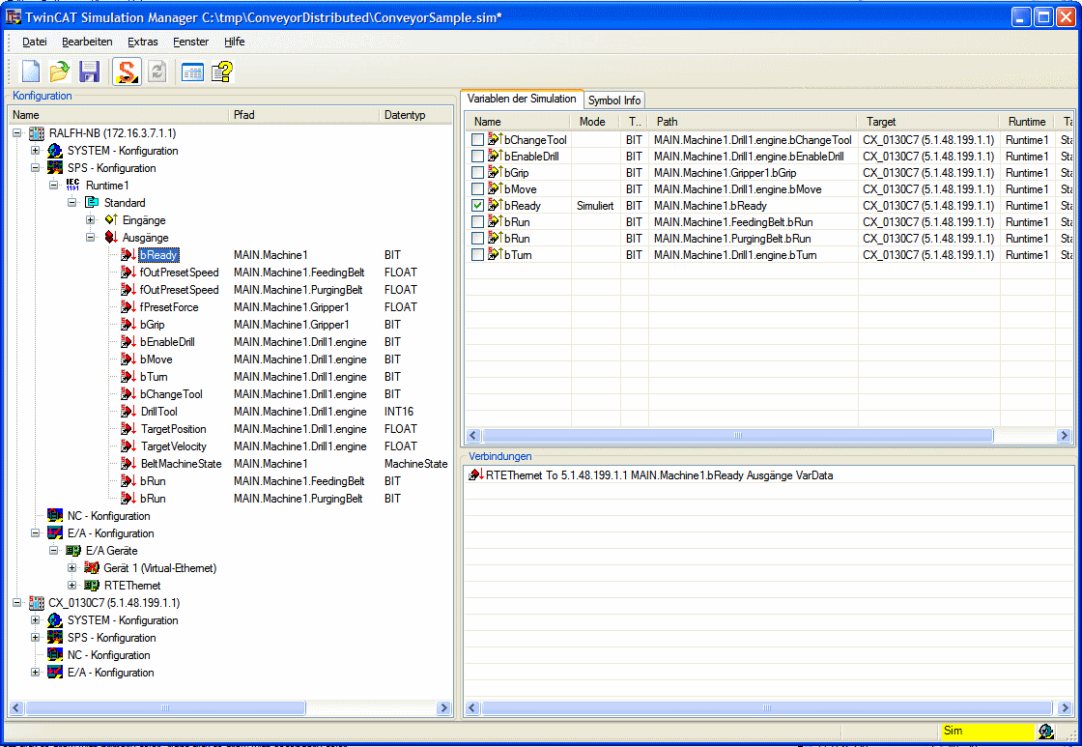
Task: Enable the bChangeTool checkbox
Action: [x=477, y=139]
